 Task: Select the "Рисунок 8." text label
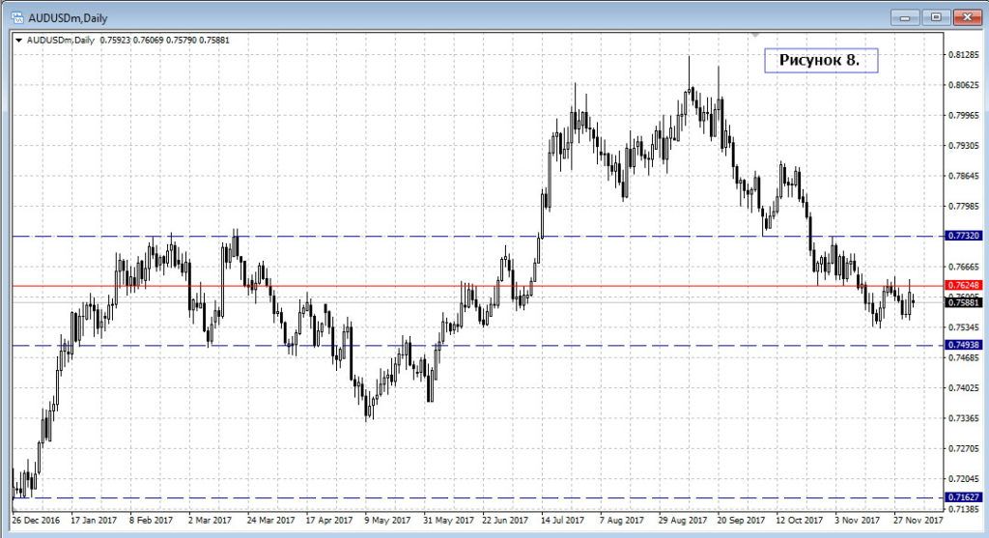820,61
